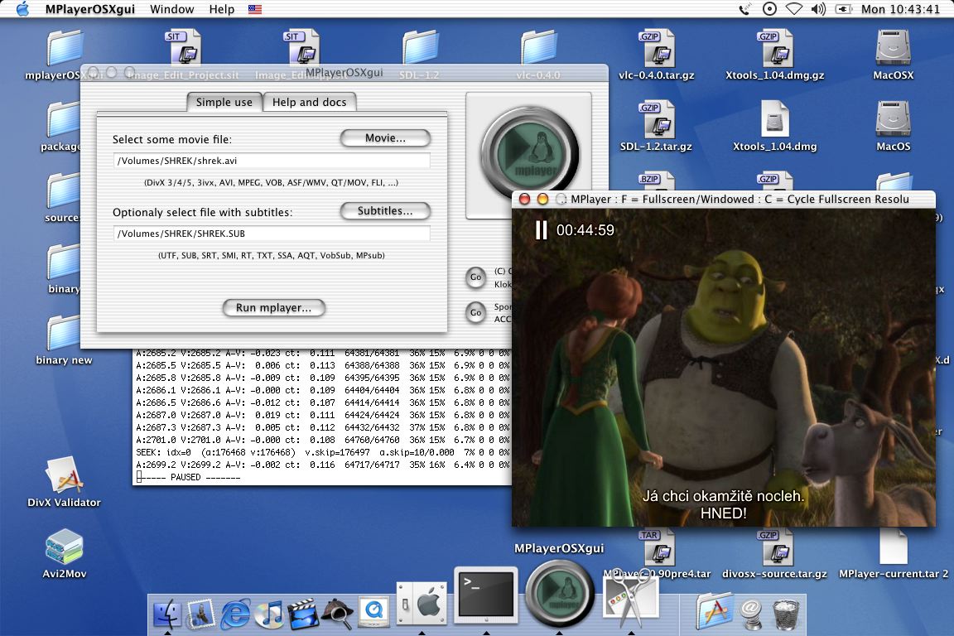Open Terminal from the Dock
The width and height of the screenshot is (954, 636).
point(485,595)
